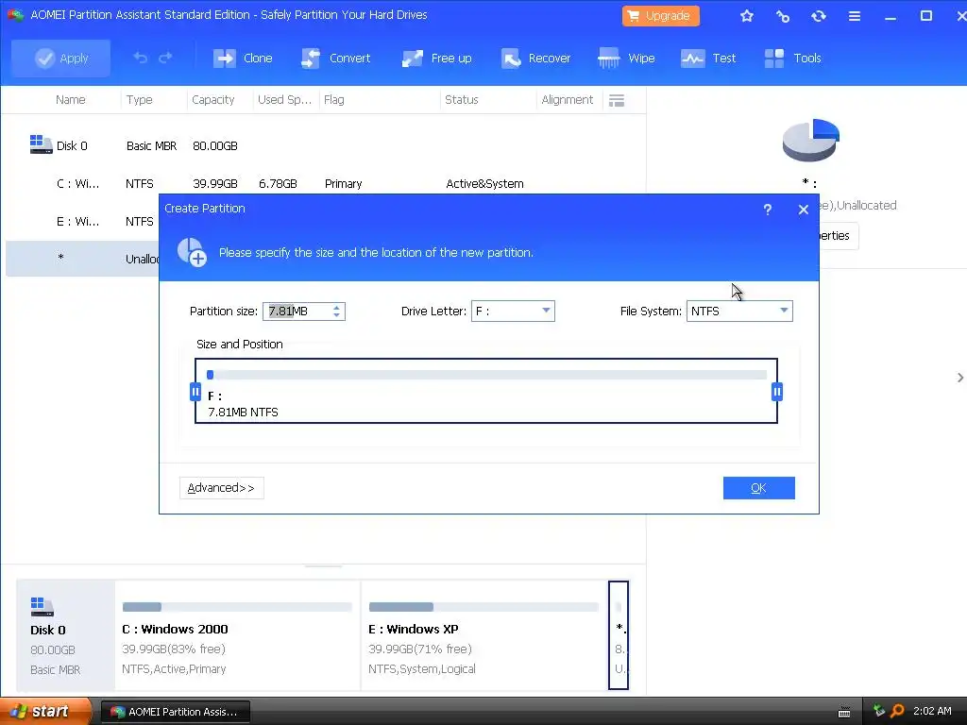Image resolution: width=967 pixels, height=725 pixels.
Task: Click the help question mark in dialog
Action: point(767,210)
